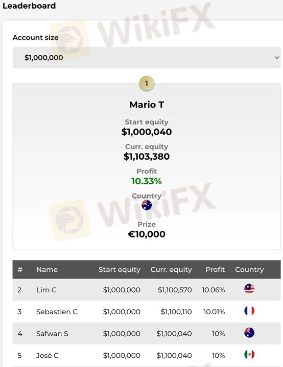
Task: Select the Safwan S name
Action: (x=52, y=334)
